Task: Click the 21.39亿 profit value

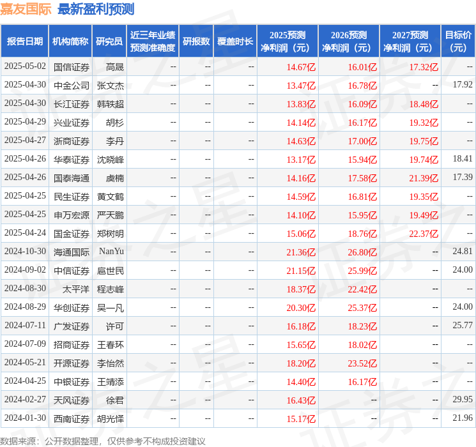Action: coord(424,178)
